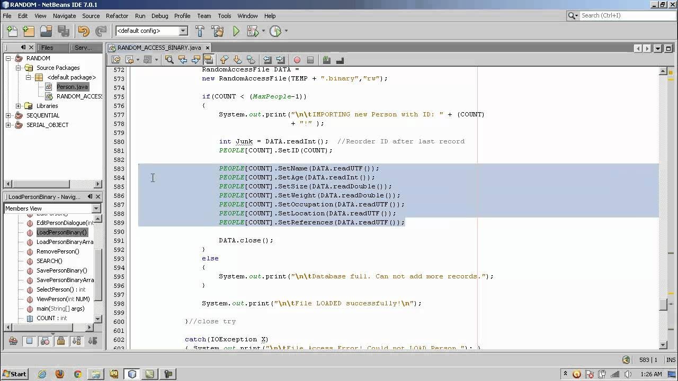Click the Last Edit editor toolbar icon
This screenshot has width=678, height=381.
point(115,60)
